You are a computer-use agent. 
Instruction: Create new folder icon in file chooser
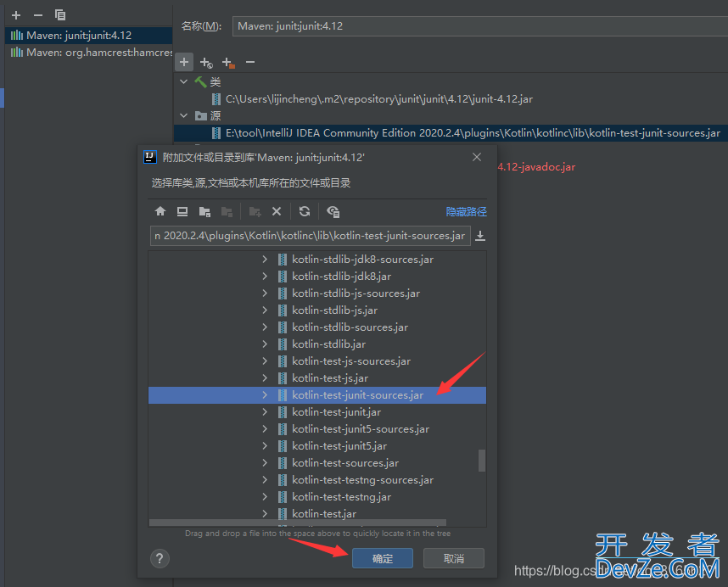coord(255,211)
